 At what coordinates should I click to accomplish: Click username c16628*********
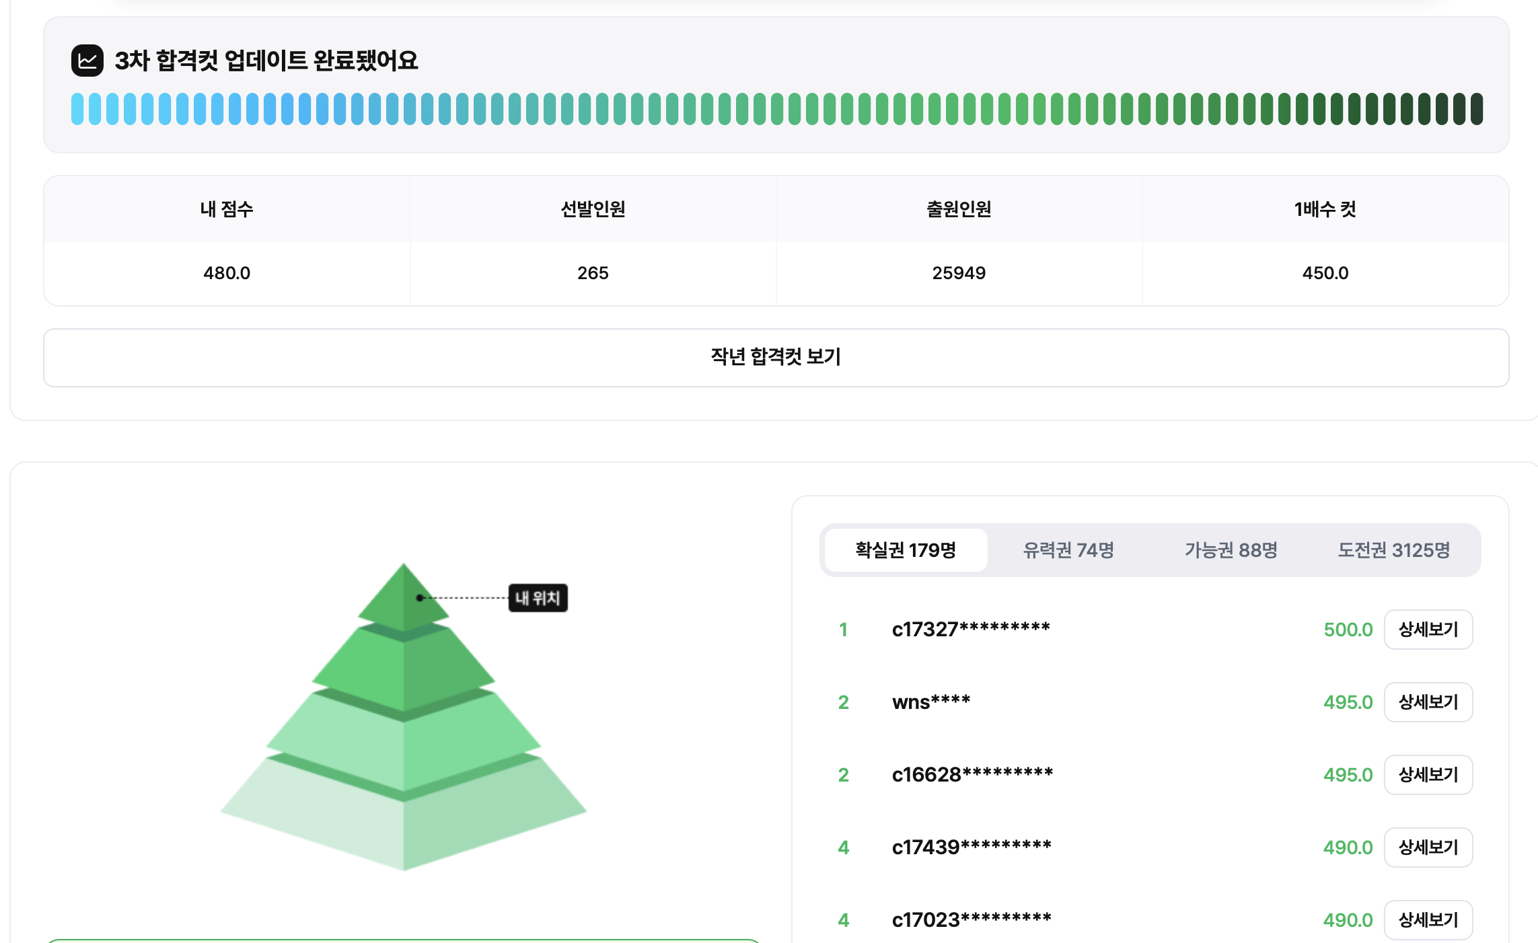(972, 775)
